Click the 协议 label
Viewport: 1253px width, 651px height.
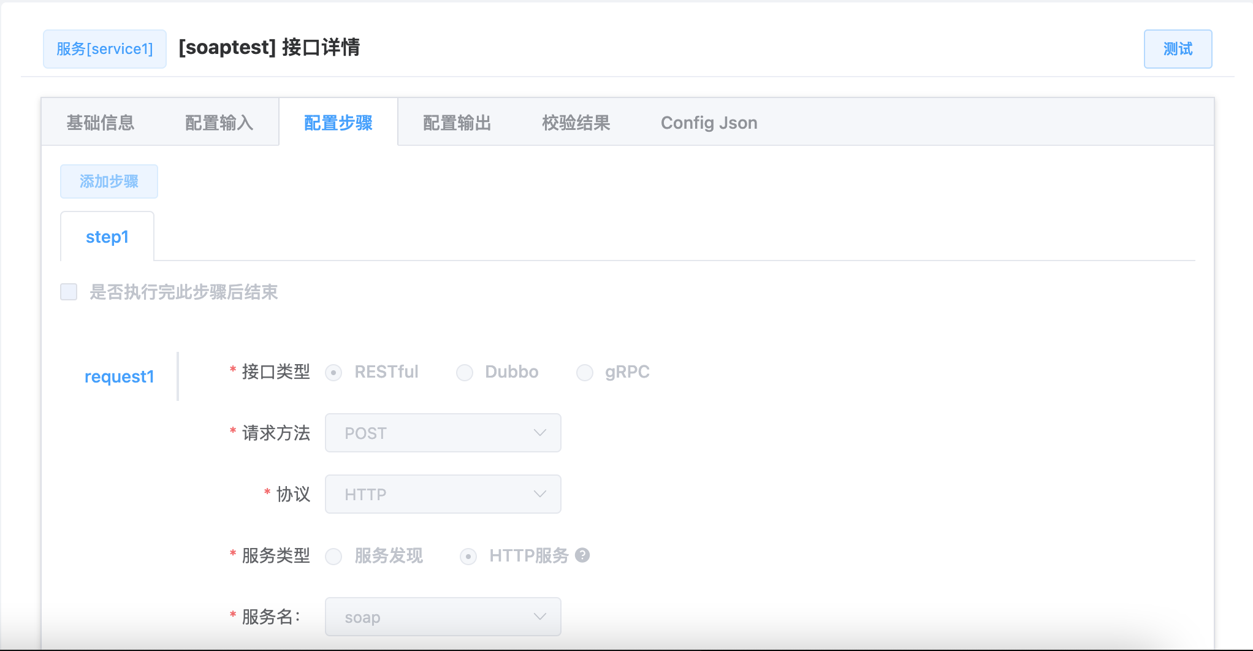coord(293,494)
